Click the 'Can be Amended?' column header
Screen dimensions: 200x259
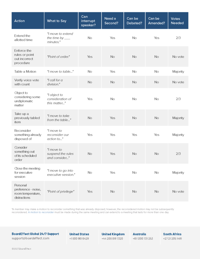(x=157, y=21)
